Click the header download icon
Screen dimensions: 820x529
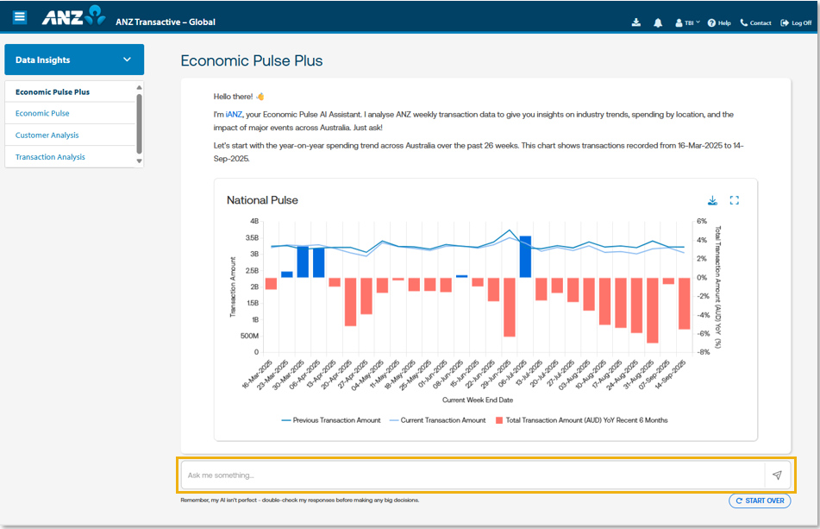tap(636, 22)
